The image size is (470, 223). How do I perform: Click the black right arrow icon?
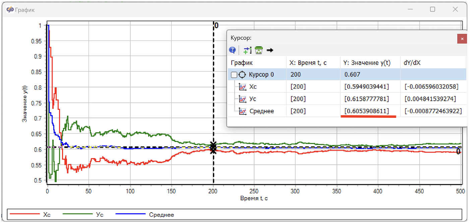[x=270, y=50]
